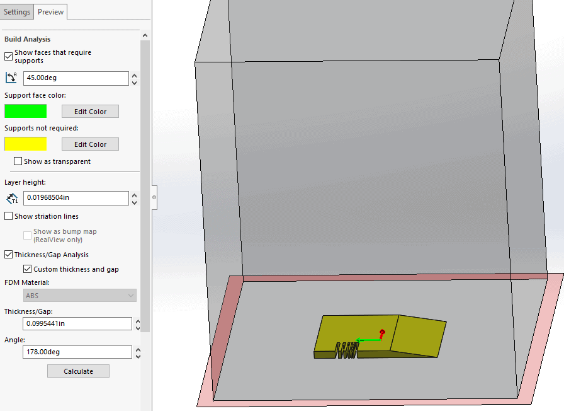Click the green support face color swatch
The width and height of the screenshot is (564, 411).
coord(25,112)
